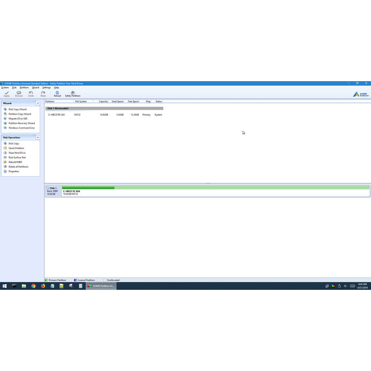Image resolution: width=371 pixels, height=371 pixels.
Task: Open the Windows Start menu
Action: click(x=4, y=286)
